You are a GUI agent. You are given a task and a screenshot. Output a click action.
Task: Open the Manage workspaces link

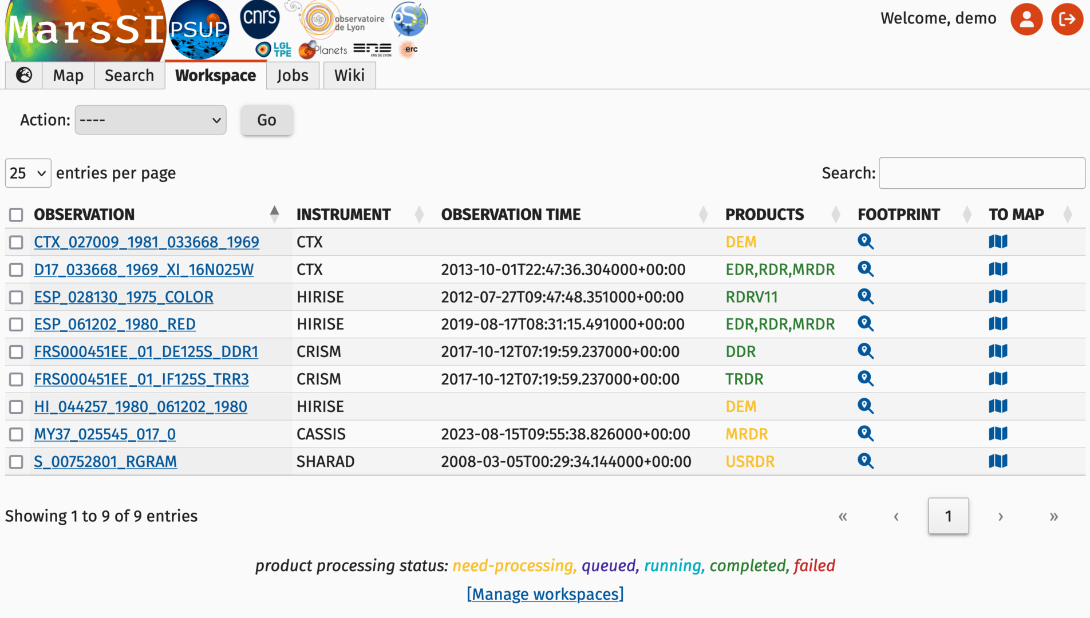[x=544, y=594]
